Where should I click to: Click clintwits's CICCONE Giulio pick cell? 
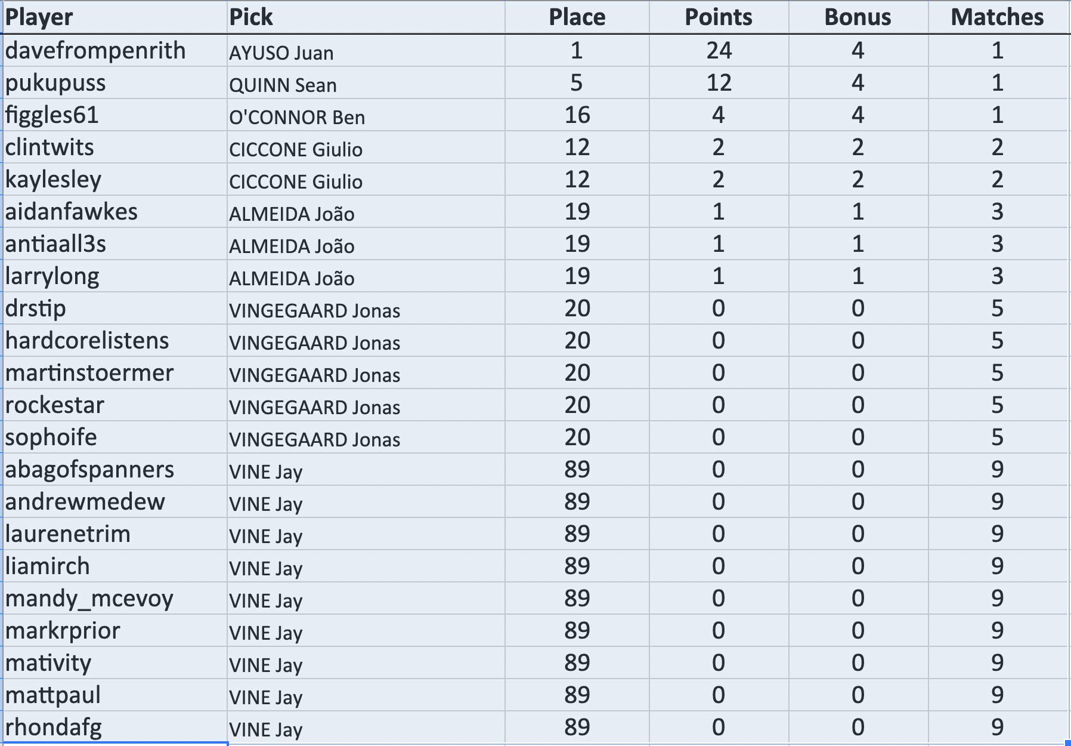click(x=296, y=150)
